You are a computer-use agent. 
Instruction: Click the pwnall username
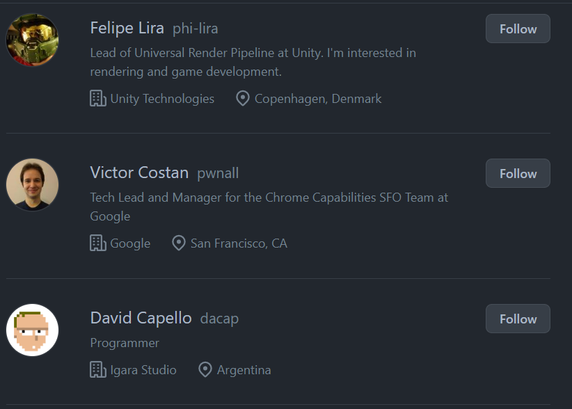[x=218, y=174]
